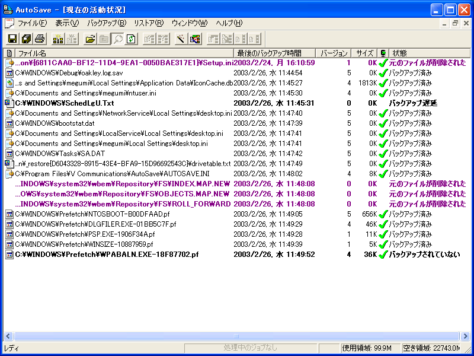The height and width of the screenshot is (356, 474).
Task: Open the 表示(V) menu
Action: pos(67,23)
